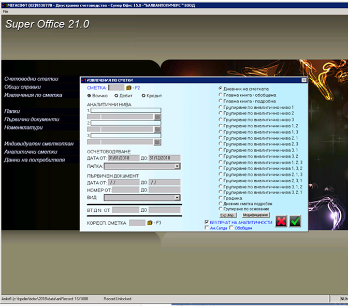The width and height of the screenshot is (348, 306).
Task: Click the СМЕТКА lookup icon (F2)
Action: [x=129, y=88]
